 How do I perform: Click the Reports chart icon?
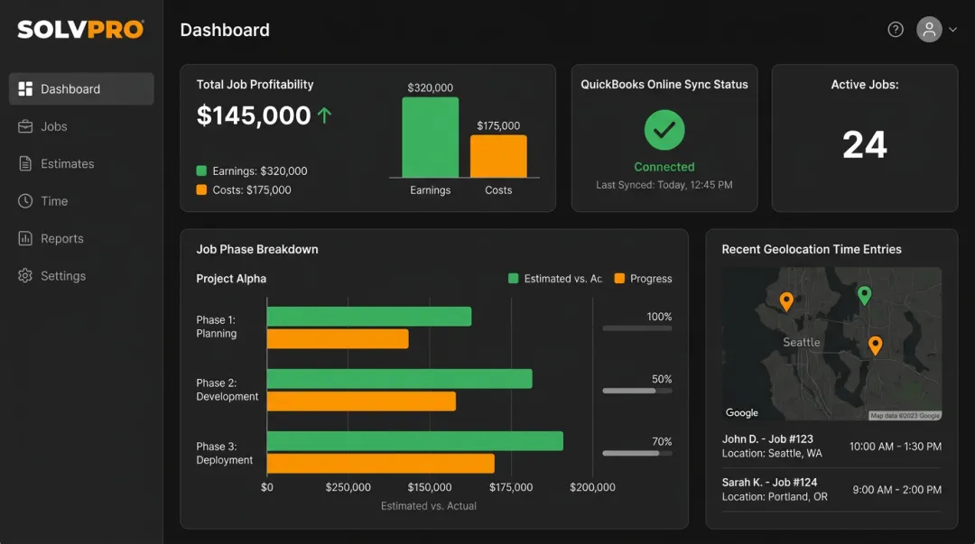pyautogui.click(x=25, y=238)
